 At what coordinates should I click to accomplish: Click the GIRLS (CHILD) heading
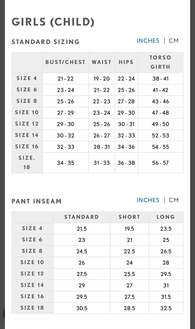53,22
